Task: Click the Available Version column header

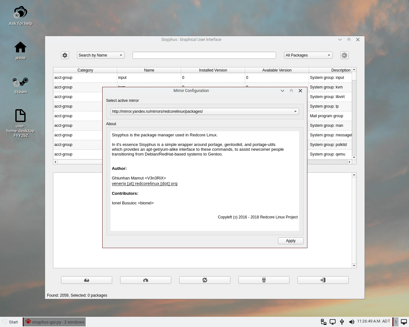Action: pos(277,70)
